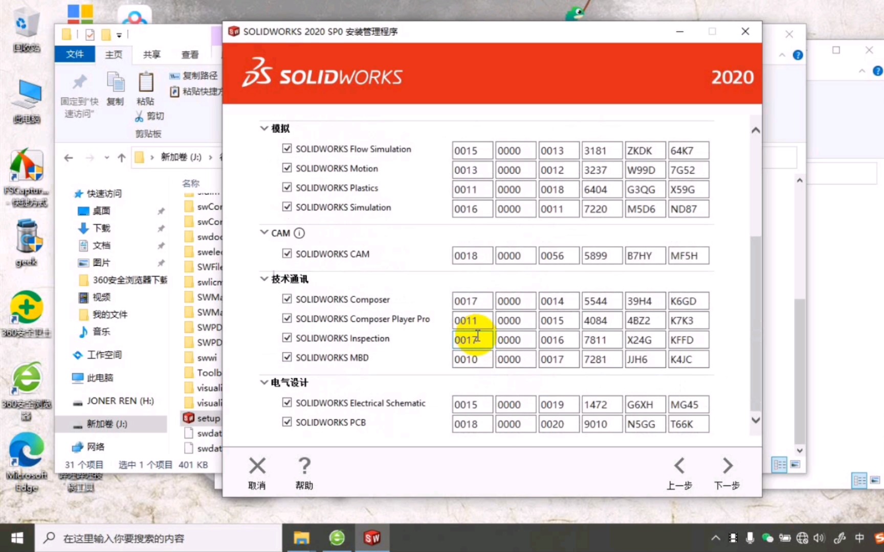Uncheck SOLIDWORKS PCB

click(x=287, y=422)
